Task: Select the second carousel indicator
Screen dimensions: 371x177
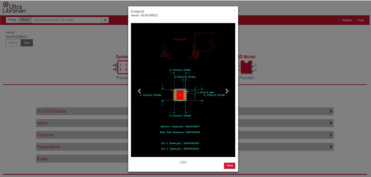Action: 183,162
